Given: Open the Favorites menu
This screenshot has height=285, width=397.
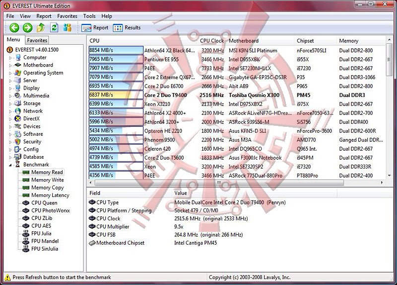Looking at the screenshot, I should pyautogui.click(x=67, y=16).
